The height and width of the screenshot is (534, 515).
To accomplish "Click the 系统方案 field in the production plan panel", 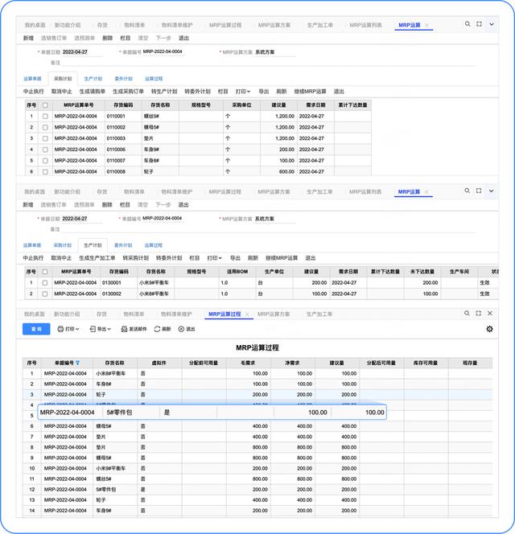I will coord(274,219).
